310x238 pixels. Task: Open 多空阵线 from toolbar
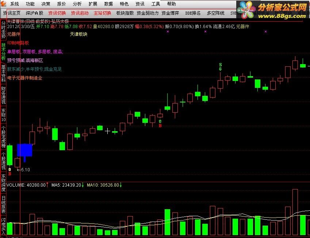(215, 13)
